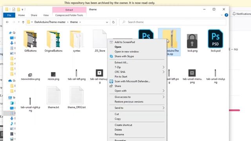251x141 pixels.
Task: Select tab-sel-menu.png file icon
Action: (99, 73)
